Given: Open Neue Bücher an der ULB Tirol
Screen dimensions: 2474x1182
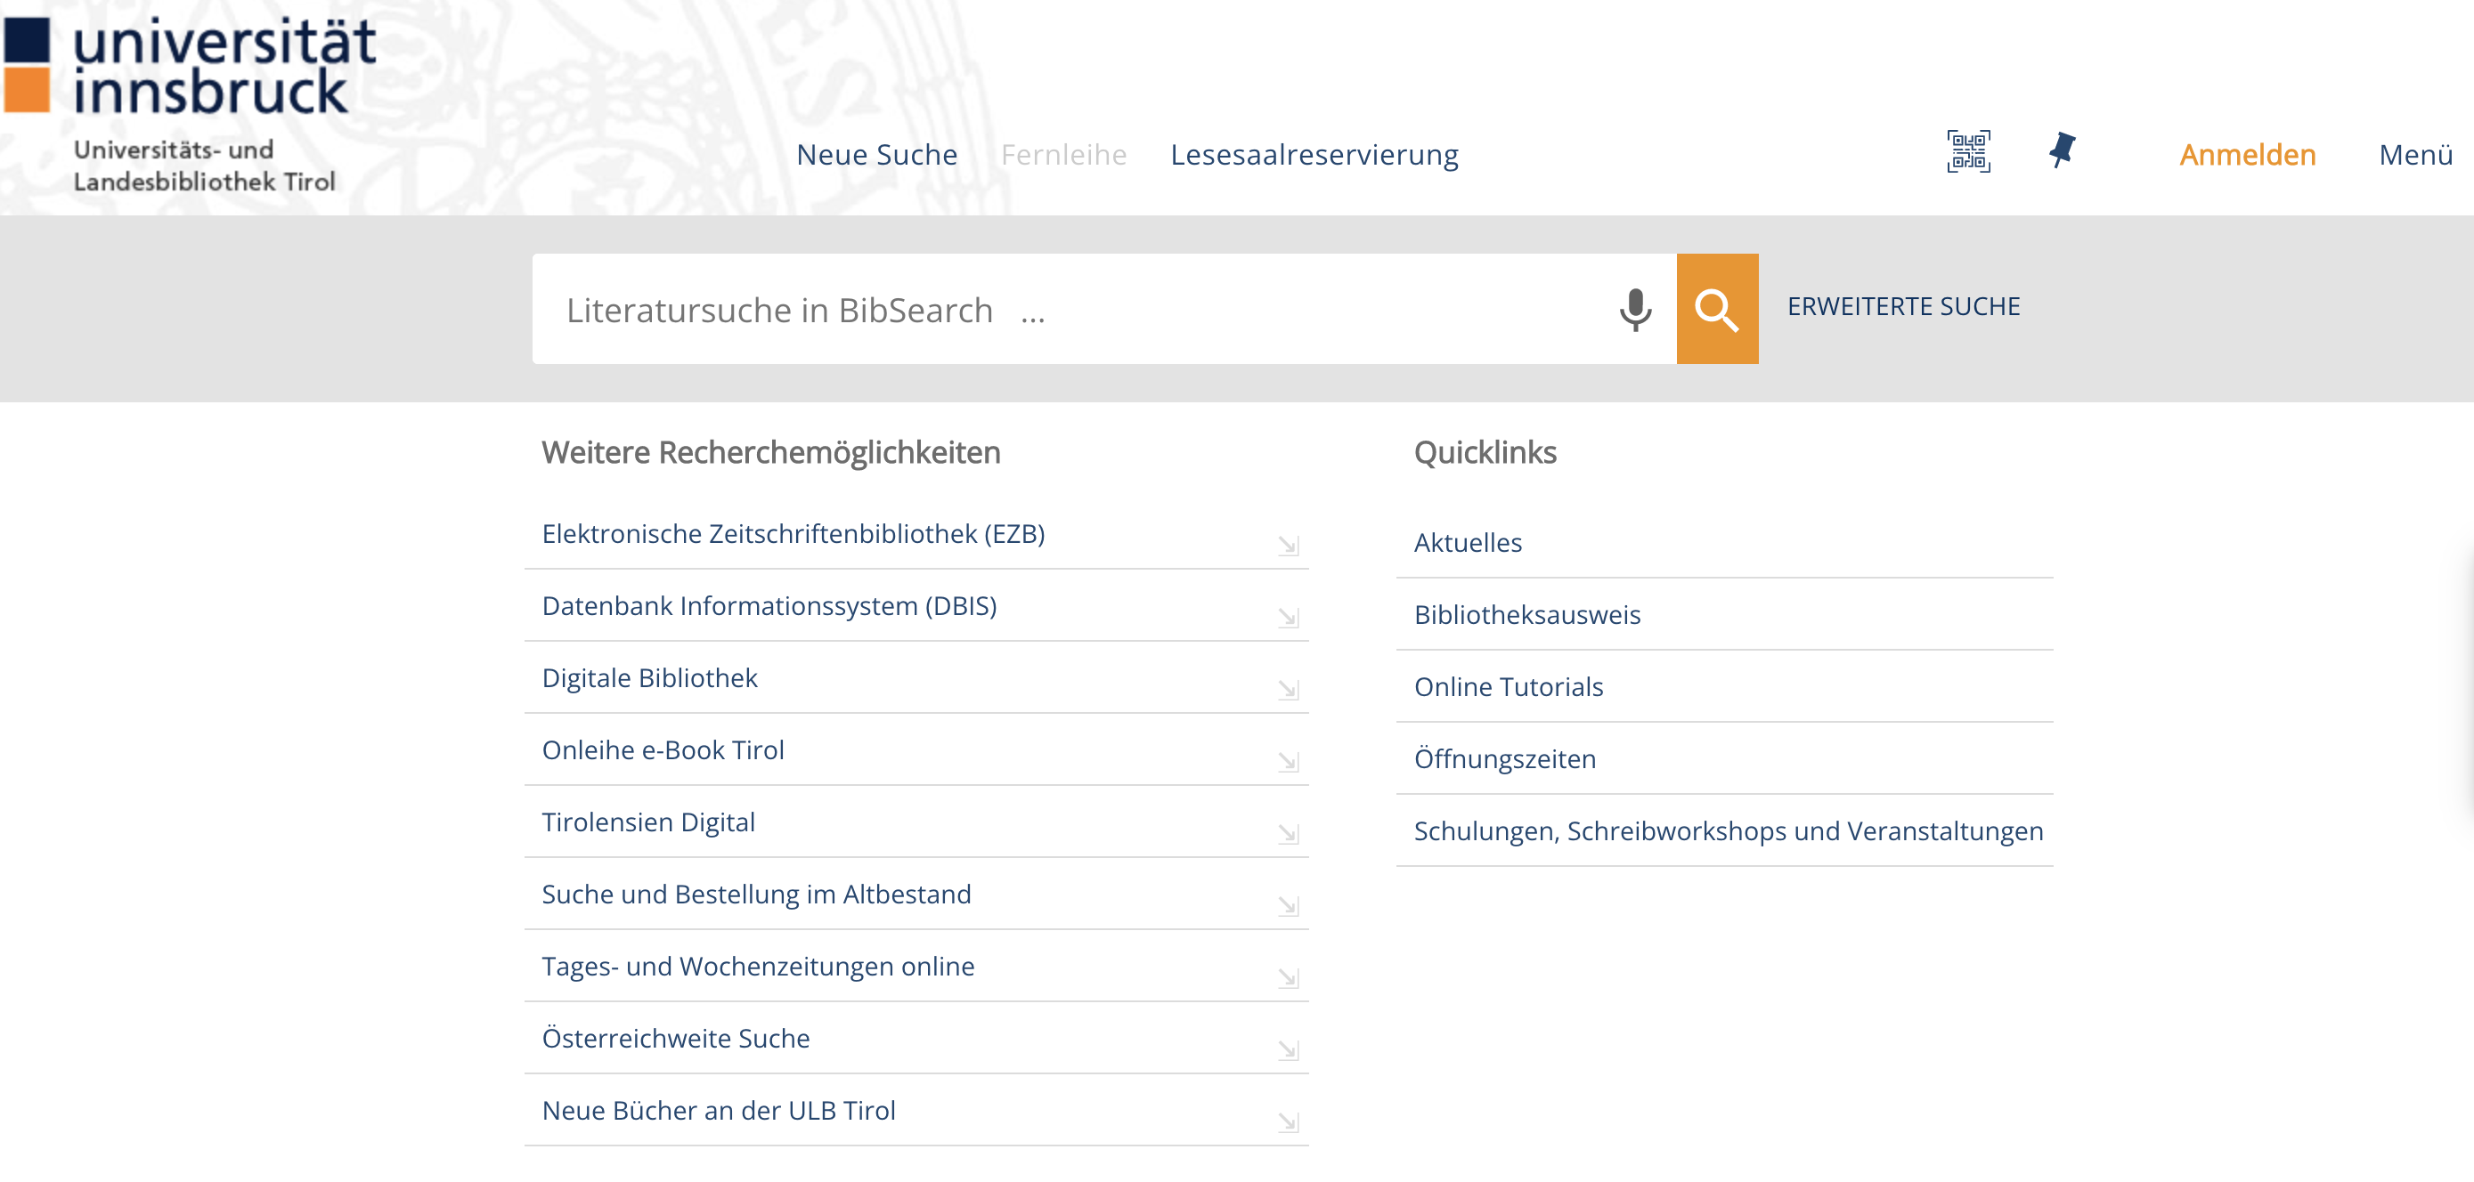Looking at the screenshot, I should click(719, 1110).
